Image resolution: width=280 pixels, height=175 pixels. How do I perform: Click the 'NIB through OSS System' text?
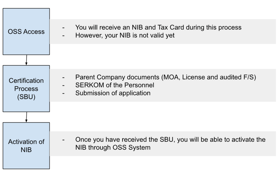[x=113, y=148]
